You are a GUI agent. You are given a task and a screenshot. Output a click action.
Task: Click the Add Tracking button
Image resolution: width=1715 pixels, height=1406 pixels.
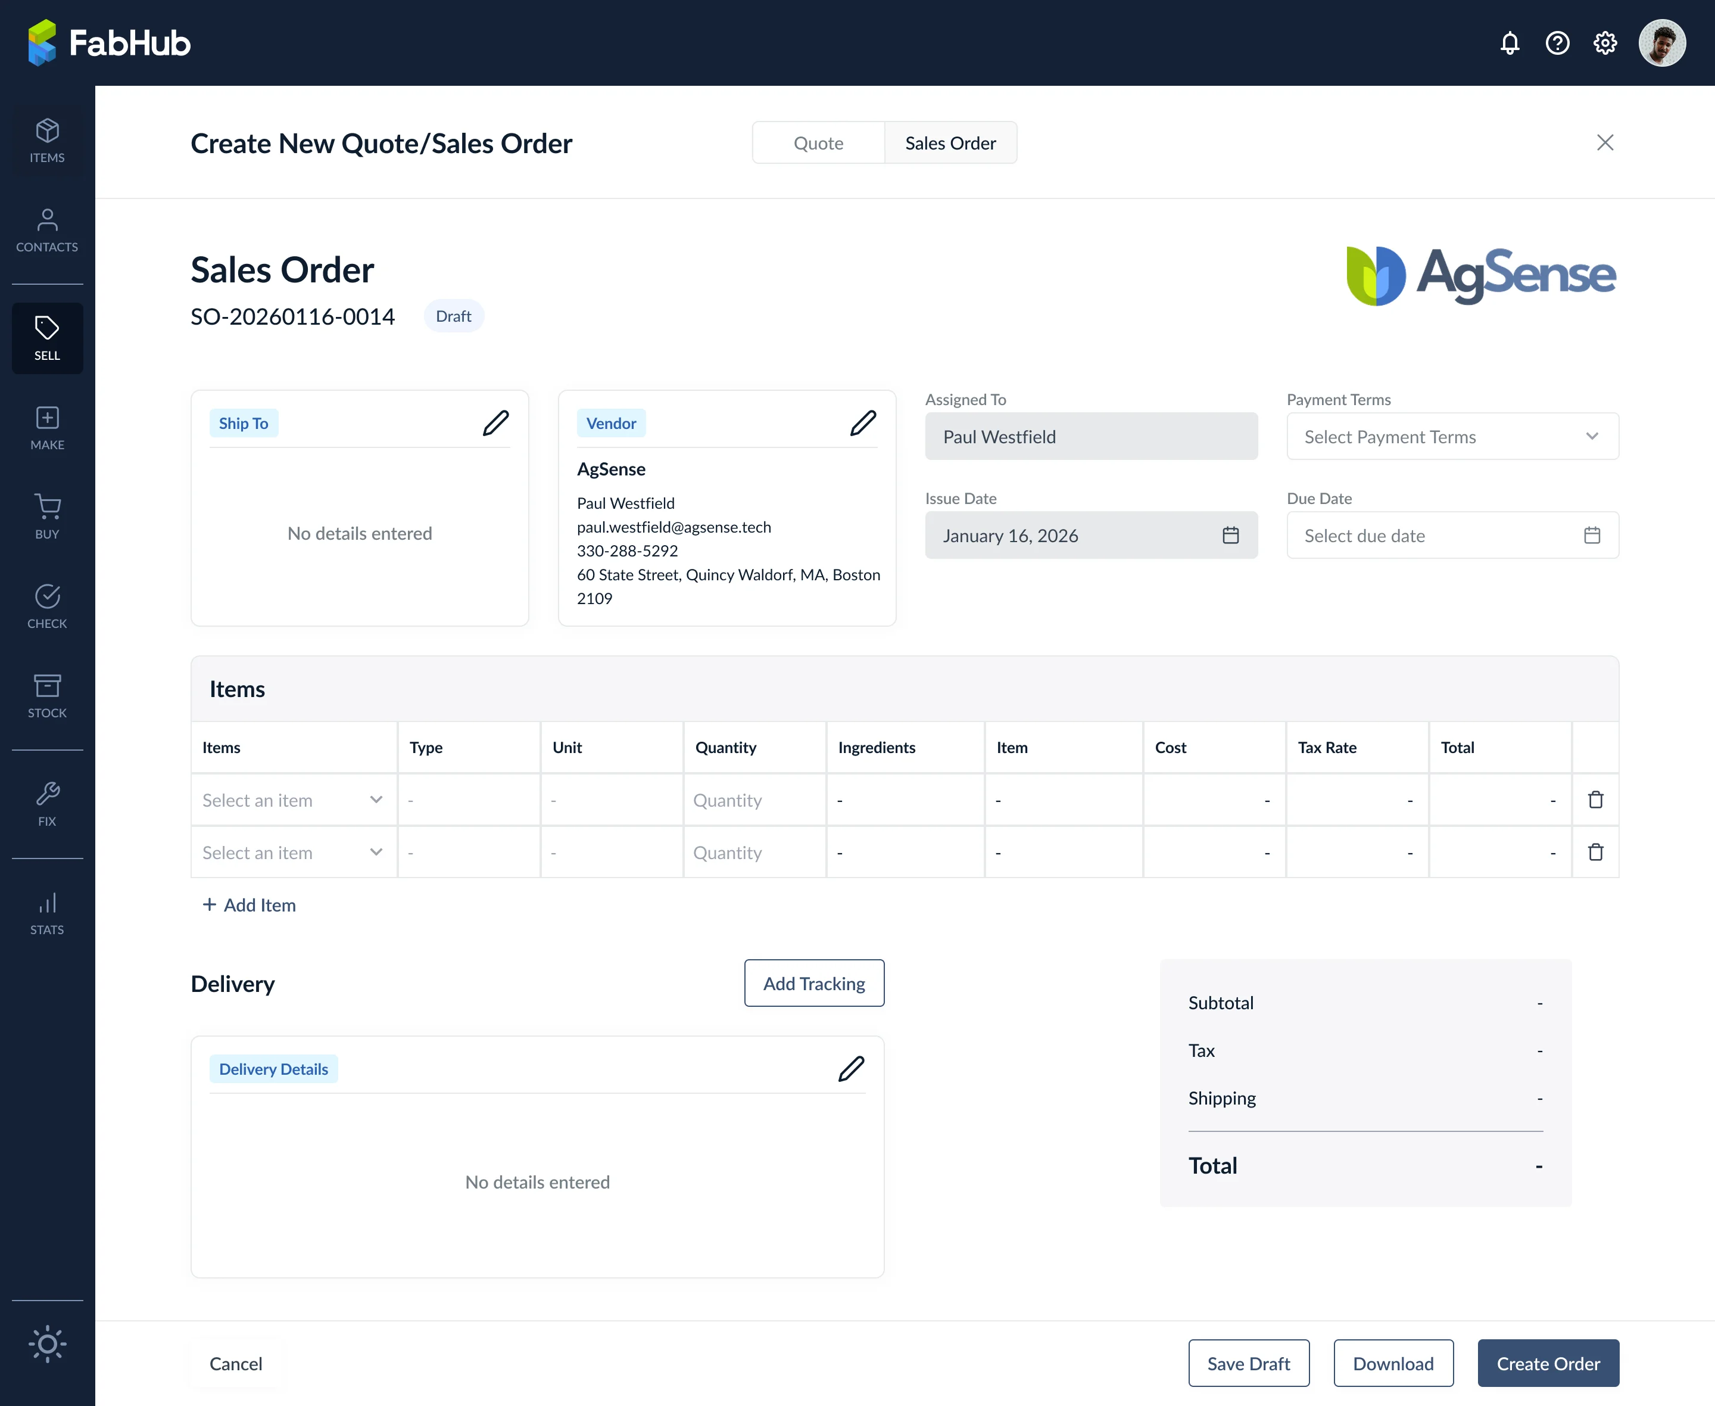(x=813, y=983)
